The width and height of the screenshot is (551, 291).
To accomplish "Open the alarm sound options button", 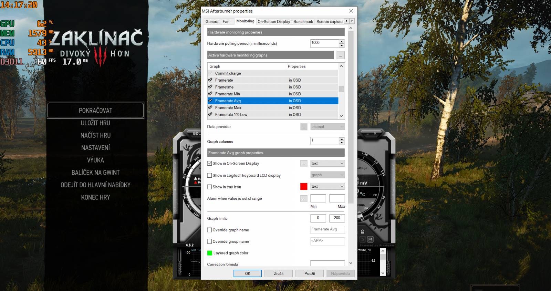I will point(304,199).
